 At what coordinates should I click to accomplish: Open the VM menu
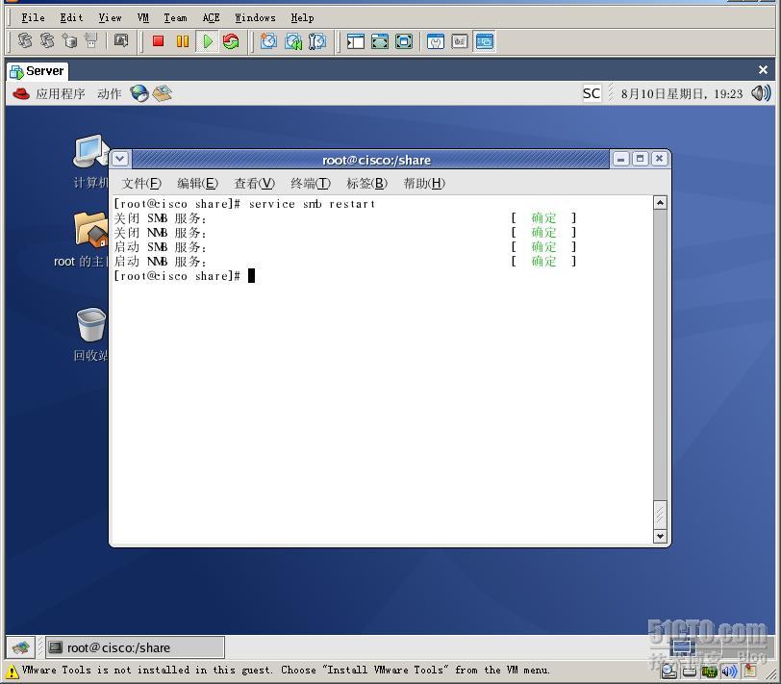point(143,18)
